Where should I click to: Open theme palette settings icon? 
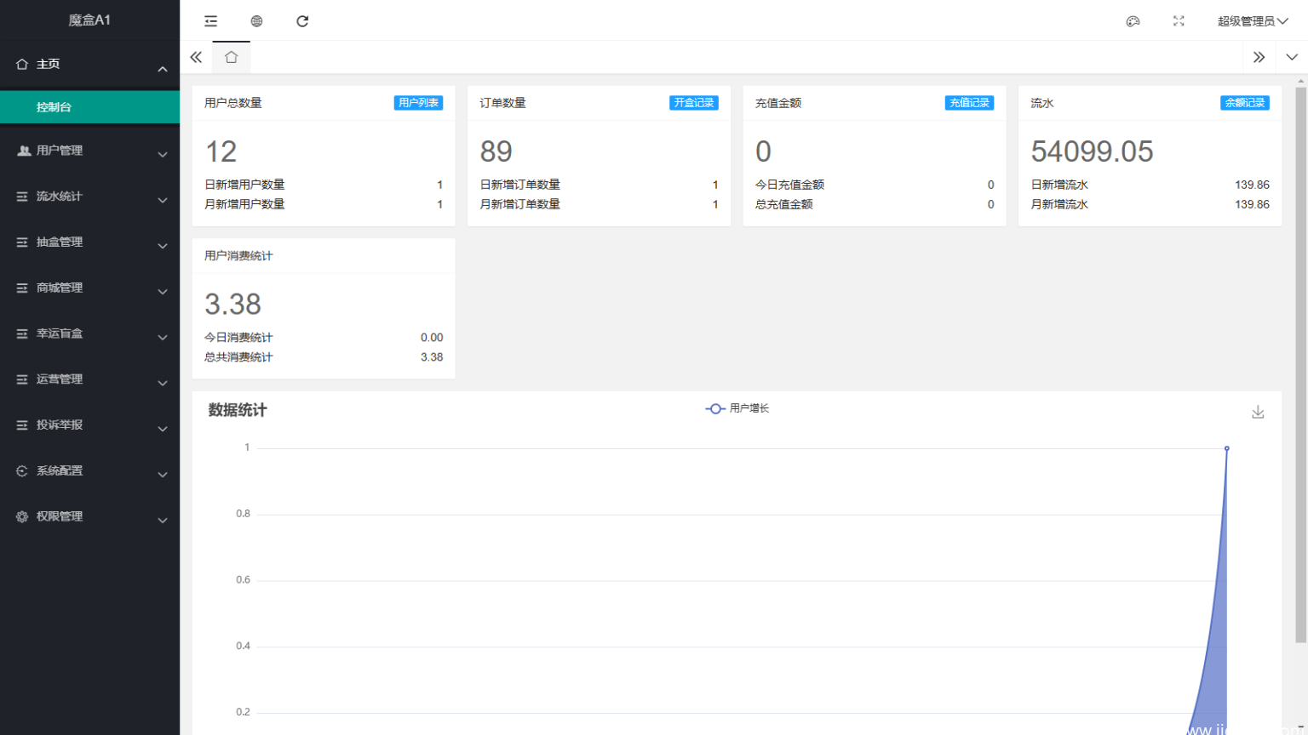tap(1133, 21)
